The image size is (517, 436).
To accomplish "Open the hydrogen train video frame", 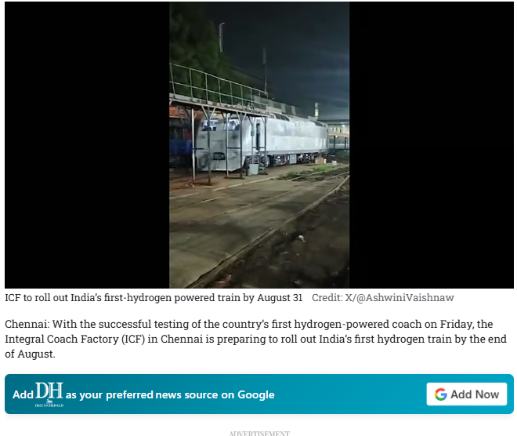I will 259,145.
